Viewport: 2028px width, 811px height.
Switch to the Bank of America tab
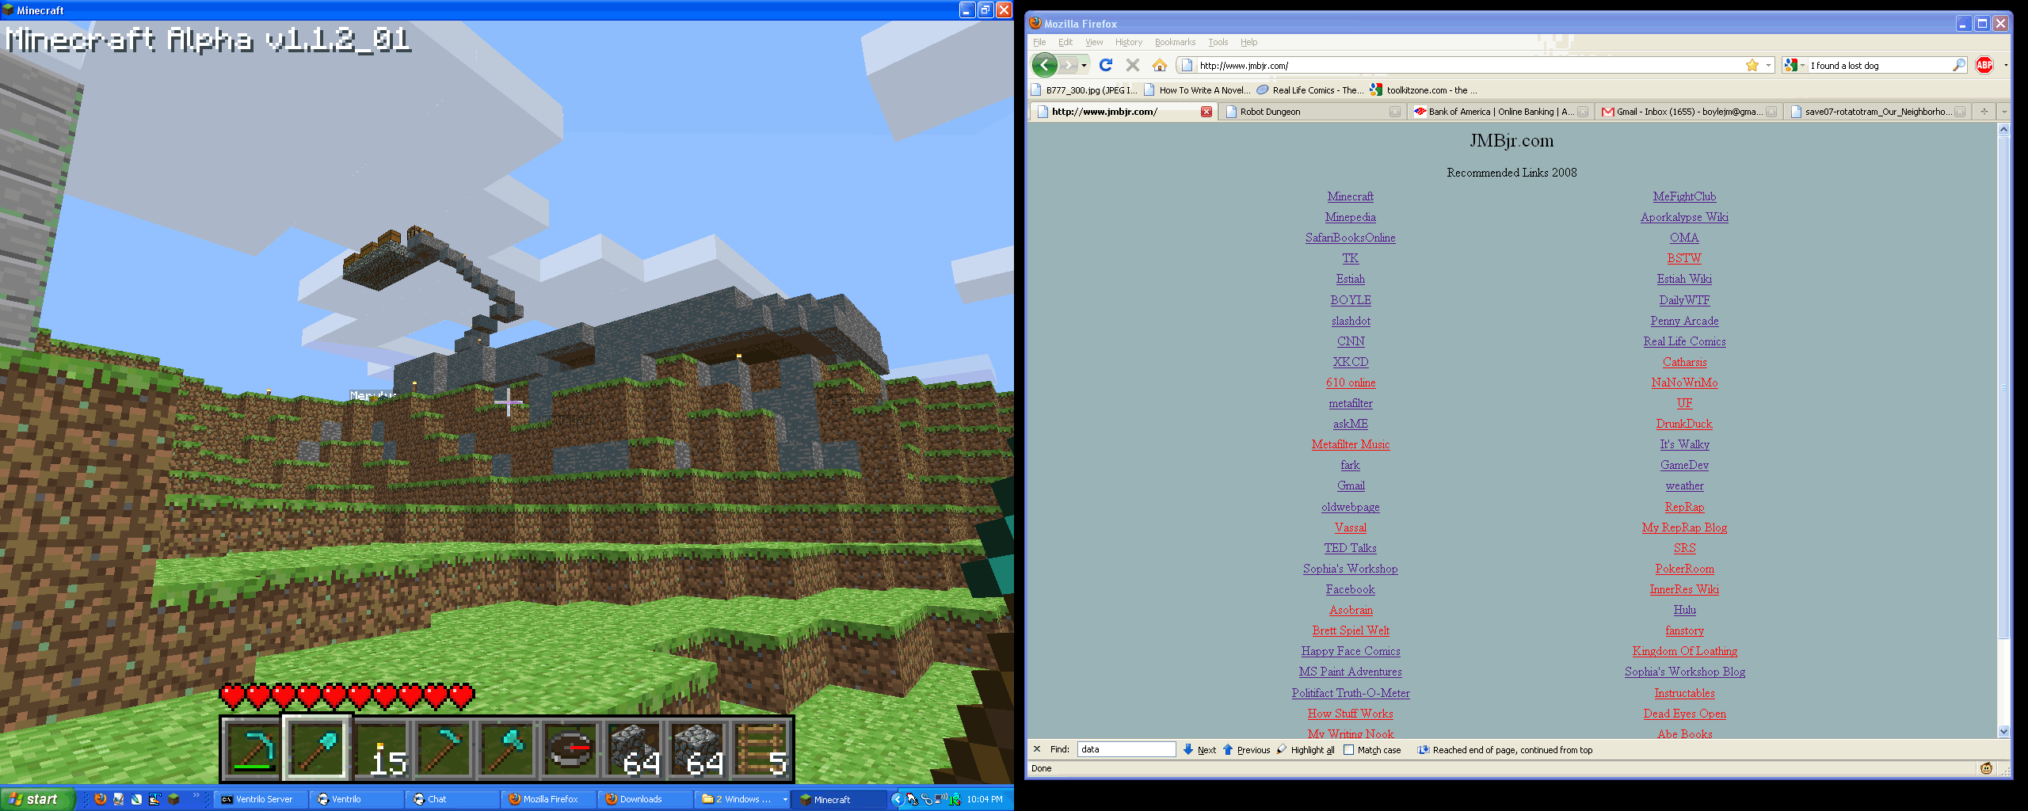(x=1501, y=112)
